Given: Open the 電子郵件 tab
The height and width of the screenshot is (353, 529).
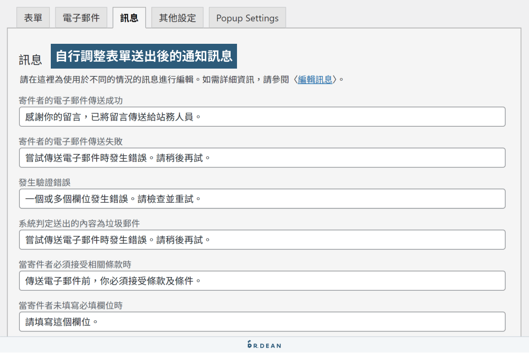Looking at the screenshot, I should tap(81, 17).
